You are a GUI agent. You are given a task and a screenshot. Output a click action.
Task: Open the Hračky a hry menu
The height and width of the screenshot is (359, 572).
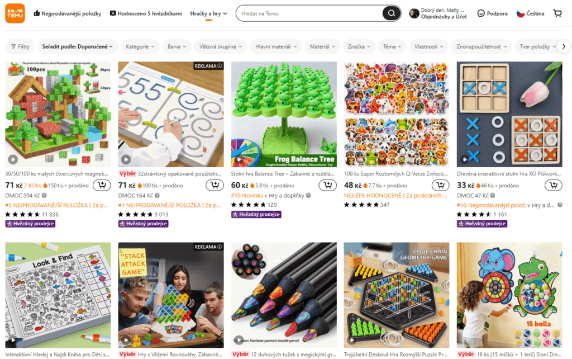coord(208,13)
